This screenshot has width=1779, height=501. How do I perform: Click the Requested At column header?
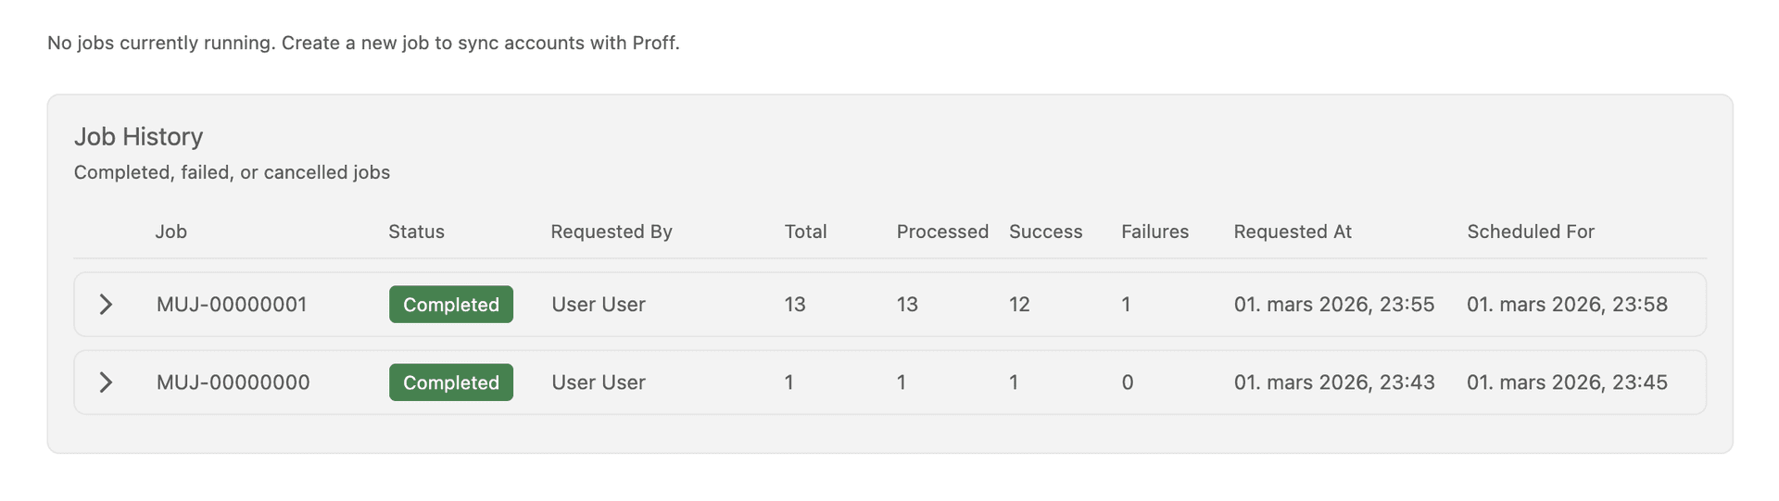point(1293,232)
